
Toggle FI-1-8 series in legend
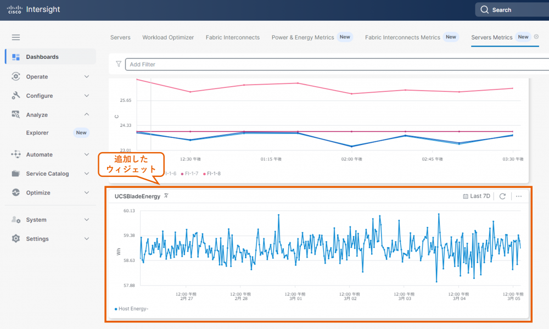pos(212,174)
